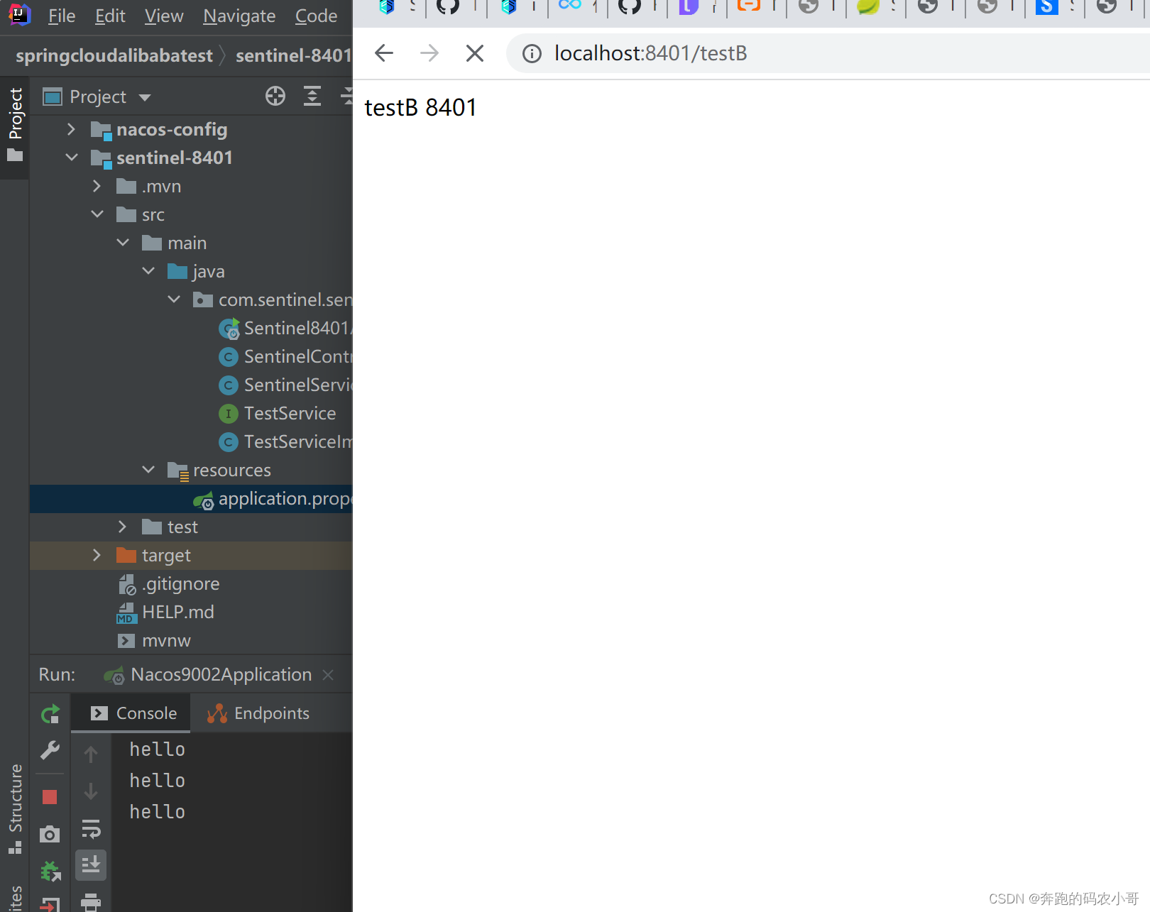Collapse the main folder
This screenshot has height=912, width=1150.
[122, 243]
